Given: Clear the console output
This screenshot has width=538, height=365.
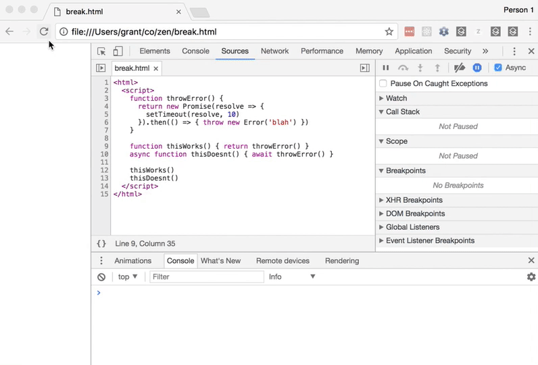Looking at the screenshot, I should pos(101,277).
